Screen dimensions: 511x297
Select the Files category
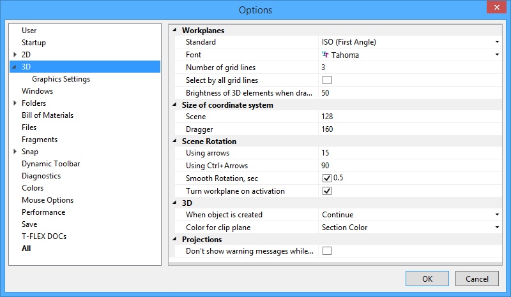(29, 127)
